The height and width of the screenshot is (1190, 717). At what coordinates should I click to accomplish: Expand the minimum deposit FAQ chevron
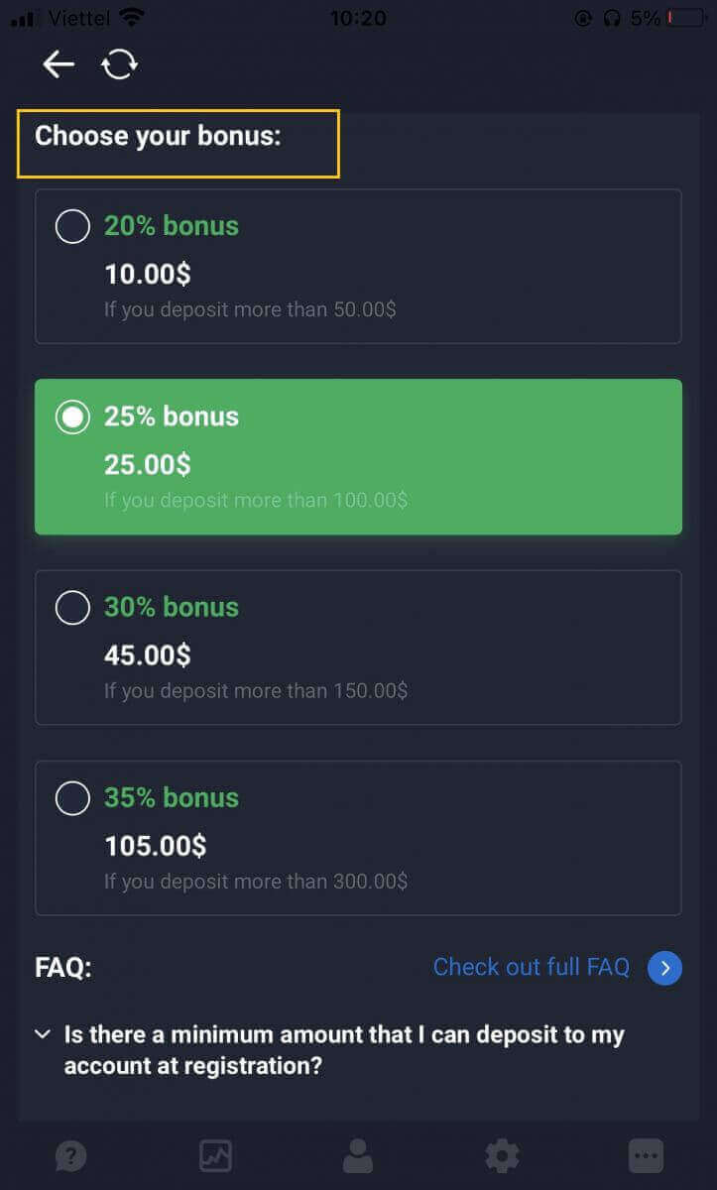tap(43, 1035)
